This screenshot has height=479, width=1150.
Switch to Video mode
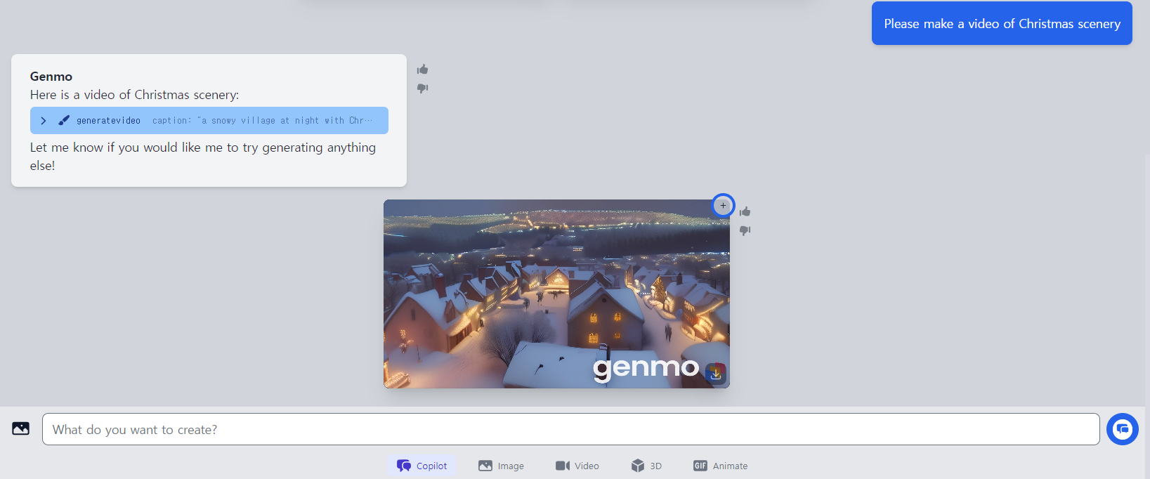coord(577,466)
